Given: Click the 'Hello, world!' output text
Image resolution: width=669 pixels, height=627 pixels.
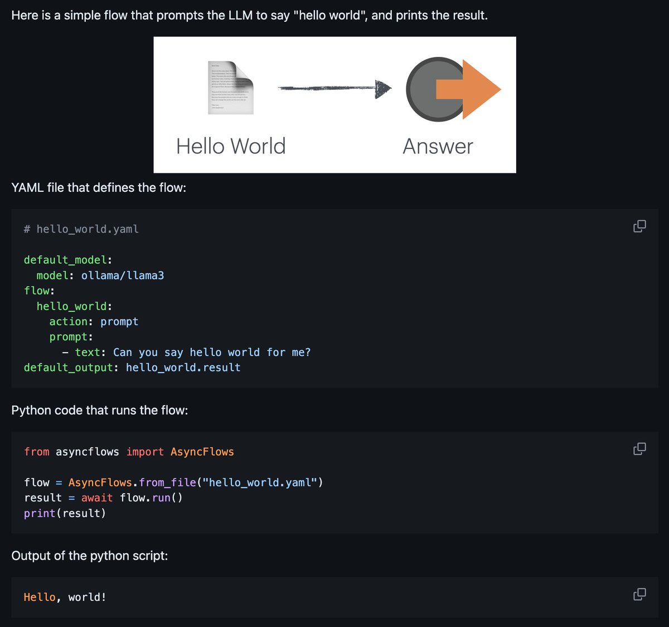Looking at the screenshot, I should (x=65, y=597).
